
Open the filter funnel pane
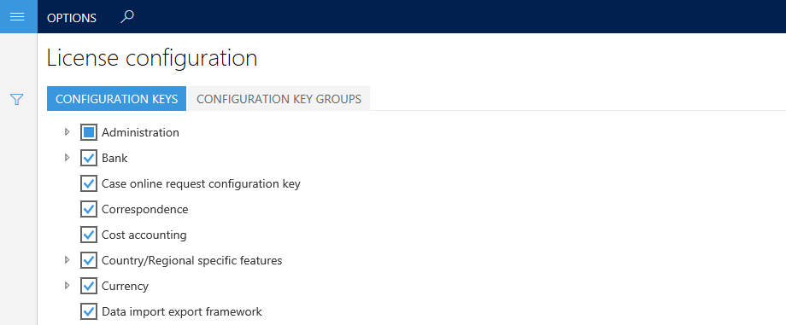pos(17,100)
